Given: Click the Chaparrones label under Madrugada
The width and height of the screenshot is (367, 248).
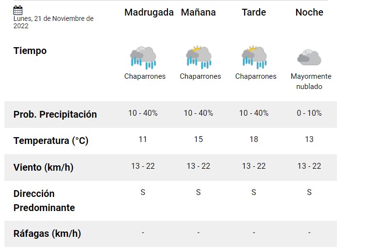Looking at the screenshot, I should click(x=145, y=76).
